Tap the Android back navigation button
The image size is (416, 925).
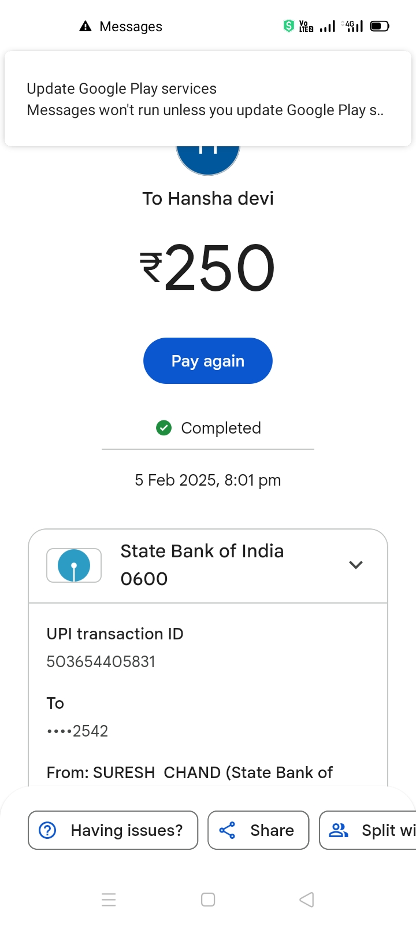307,900
